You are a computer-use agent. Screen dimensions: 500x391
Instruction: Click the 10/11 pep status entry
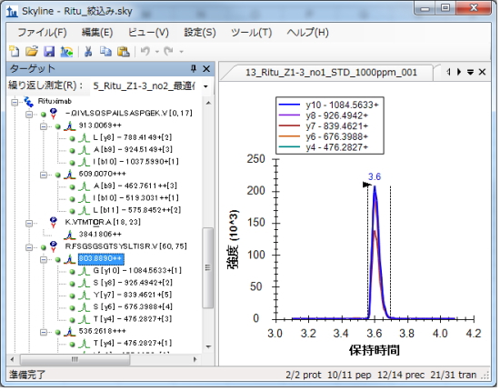pyautogui.click(x=349, y=375)
